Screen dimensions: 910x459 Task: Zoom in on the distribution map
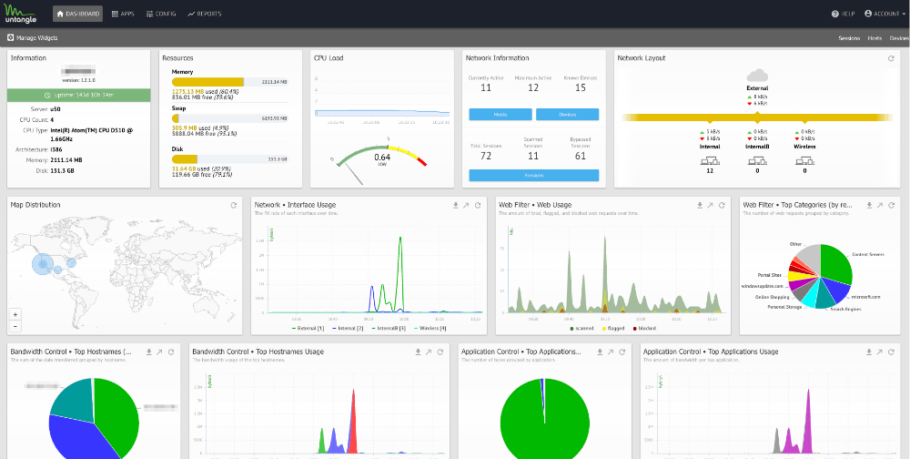tap(15, 314)
